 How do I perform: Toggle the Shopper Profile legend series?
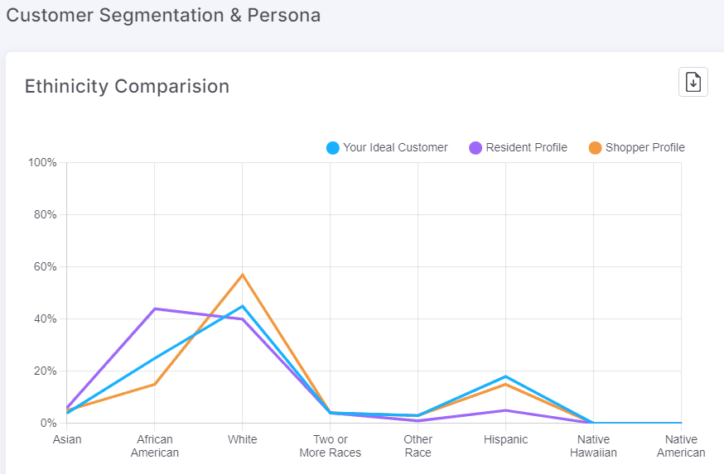tap(637, 147)
